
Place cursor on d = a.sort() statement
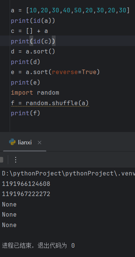pos(33,52)
